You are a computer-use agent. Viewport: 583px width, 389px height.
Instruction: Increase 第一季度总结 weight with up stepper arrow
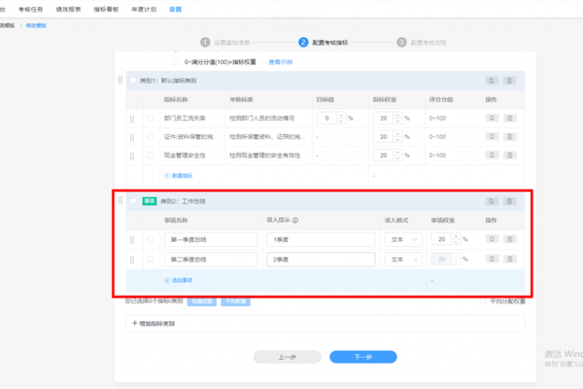coord(456,236)
